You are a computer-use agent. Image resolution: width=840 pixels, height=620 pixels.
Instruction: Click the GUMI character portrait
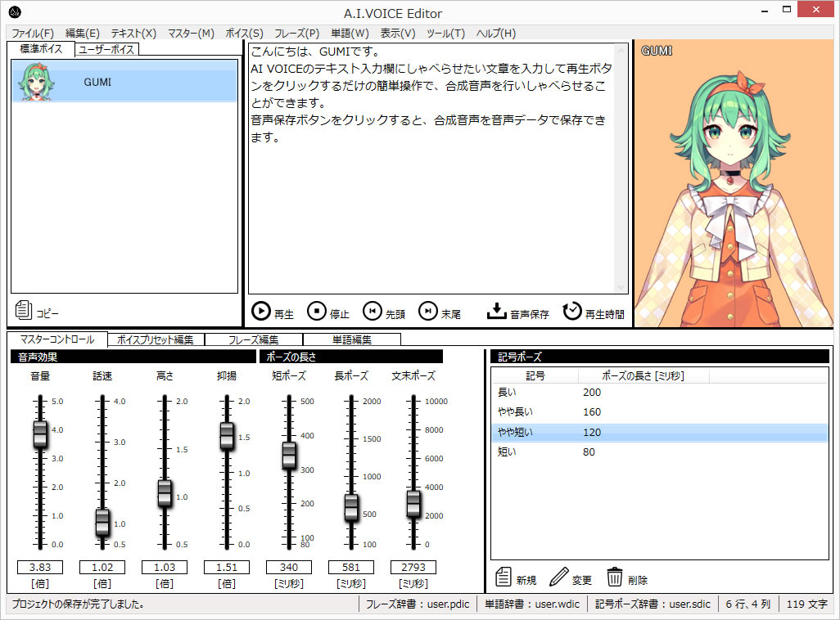pos(735,183)
